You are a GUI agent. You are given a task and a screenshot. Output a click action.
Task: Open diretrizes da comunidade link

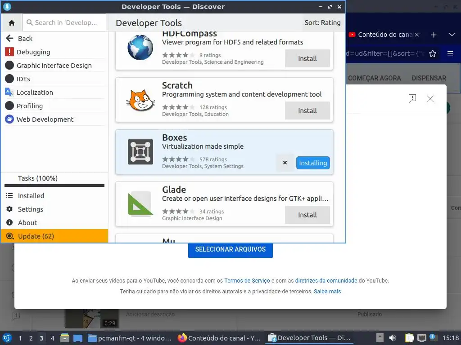coord(326,280)
